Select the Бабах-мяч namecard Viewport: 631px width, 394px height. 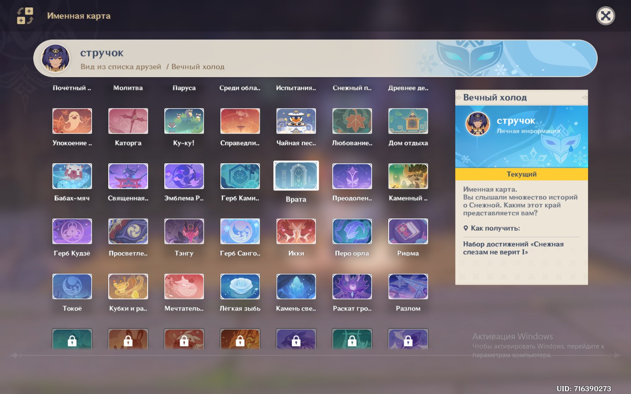tap(72, 176)
